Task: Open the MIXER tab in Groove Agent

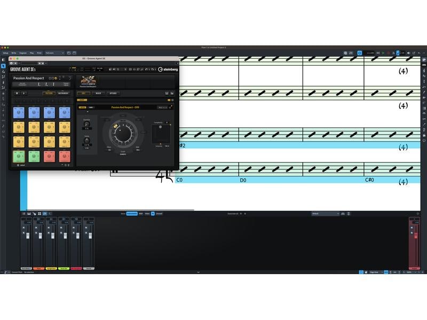Action: tap(98, 93)
